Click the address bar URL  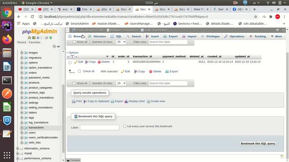[x=126, y=17]
